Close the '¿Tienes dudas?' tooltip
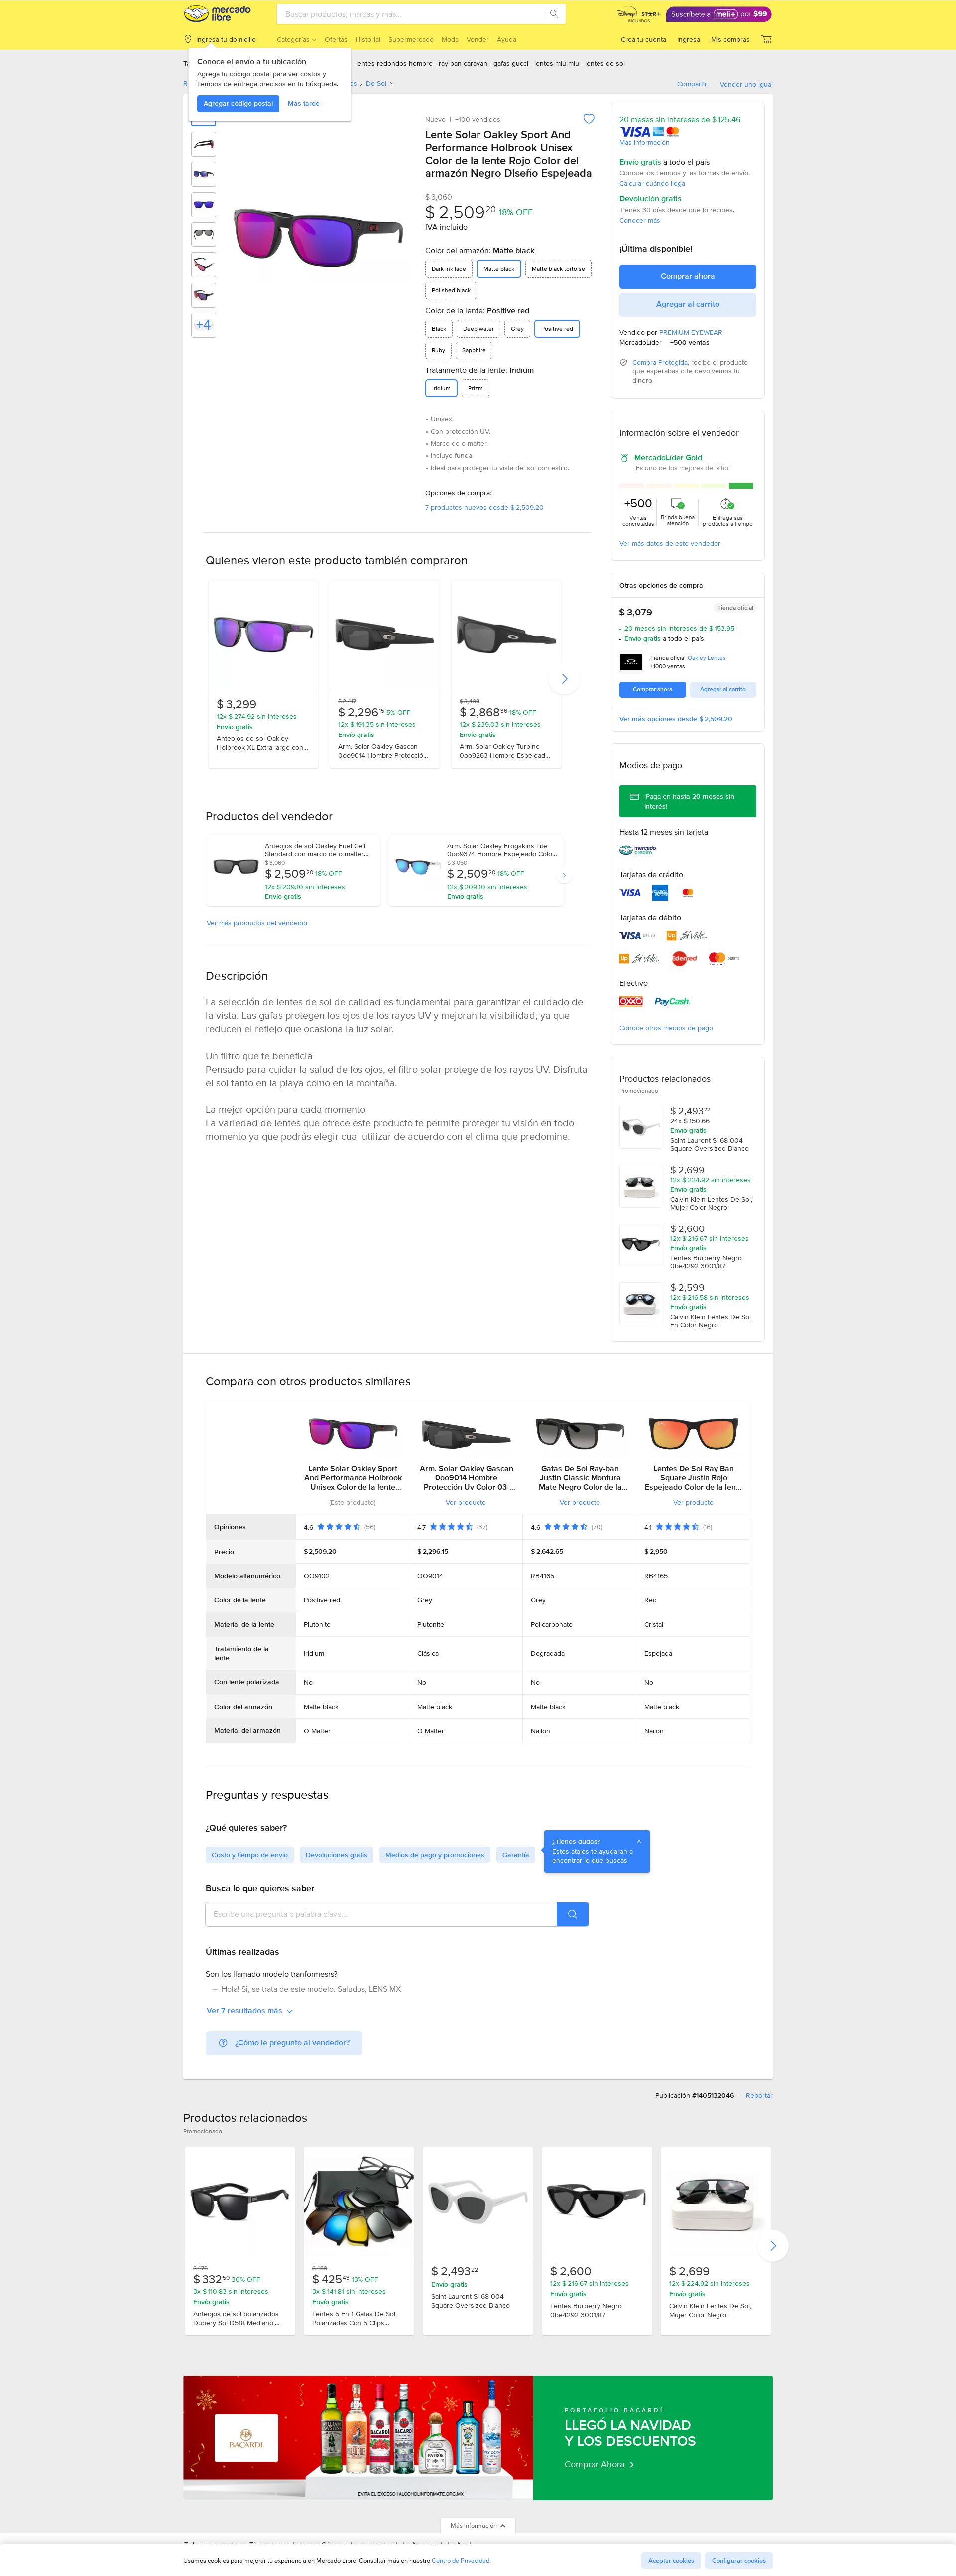The height and width of the screenshot is (2576, 956). (639, 1841)
